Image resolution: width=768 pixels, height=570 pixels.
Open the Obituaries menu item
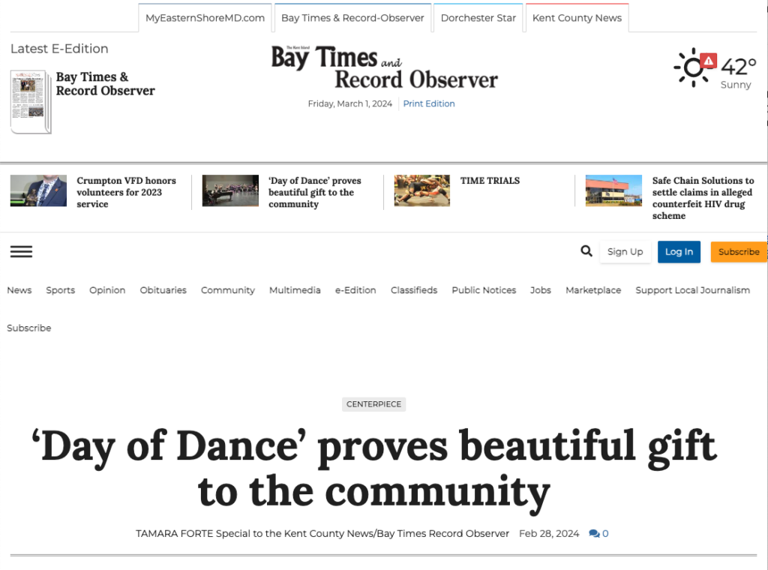coord(163,290)
